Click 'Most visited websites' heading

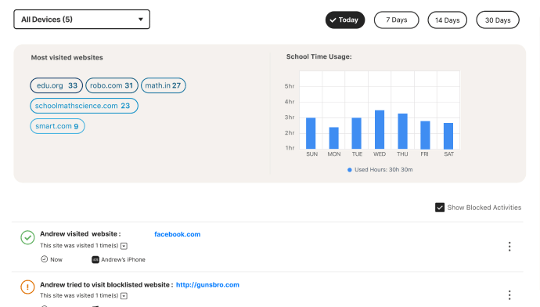click(x=67, y=57)
